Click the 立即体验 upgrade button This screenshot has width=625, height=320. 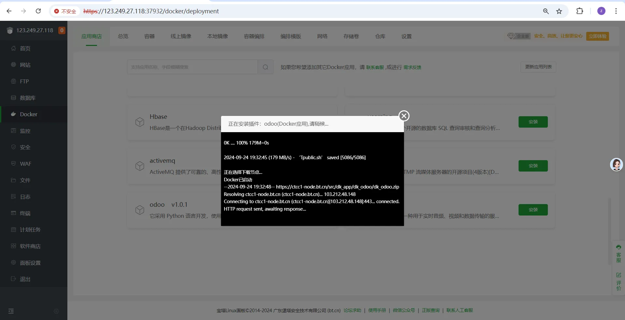pos(598,36)
